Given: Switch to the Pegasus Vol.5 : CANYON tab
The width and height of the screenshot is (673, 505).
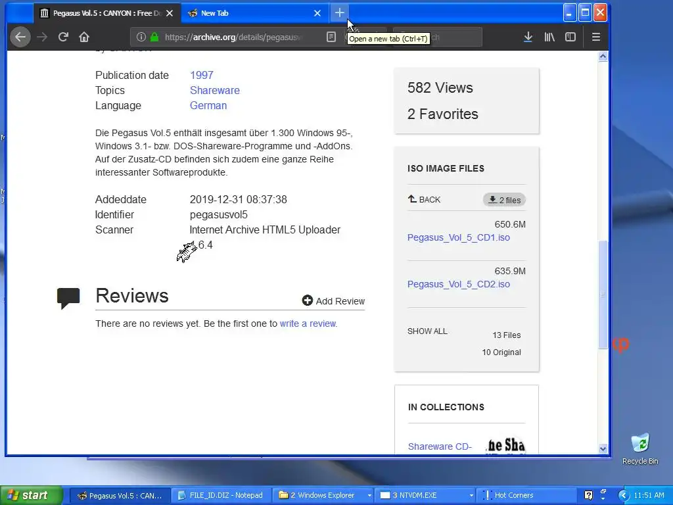Looking at the screenshot, I should tap(107, 13).
